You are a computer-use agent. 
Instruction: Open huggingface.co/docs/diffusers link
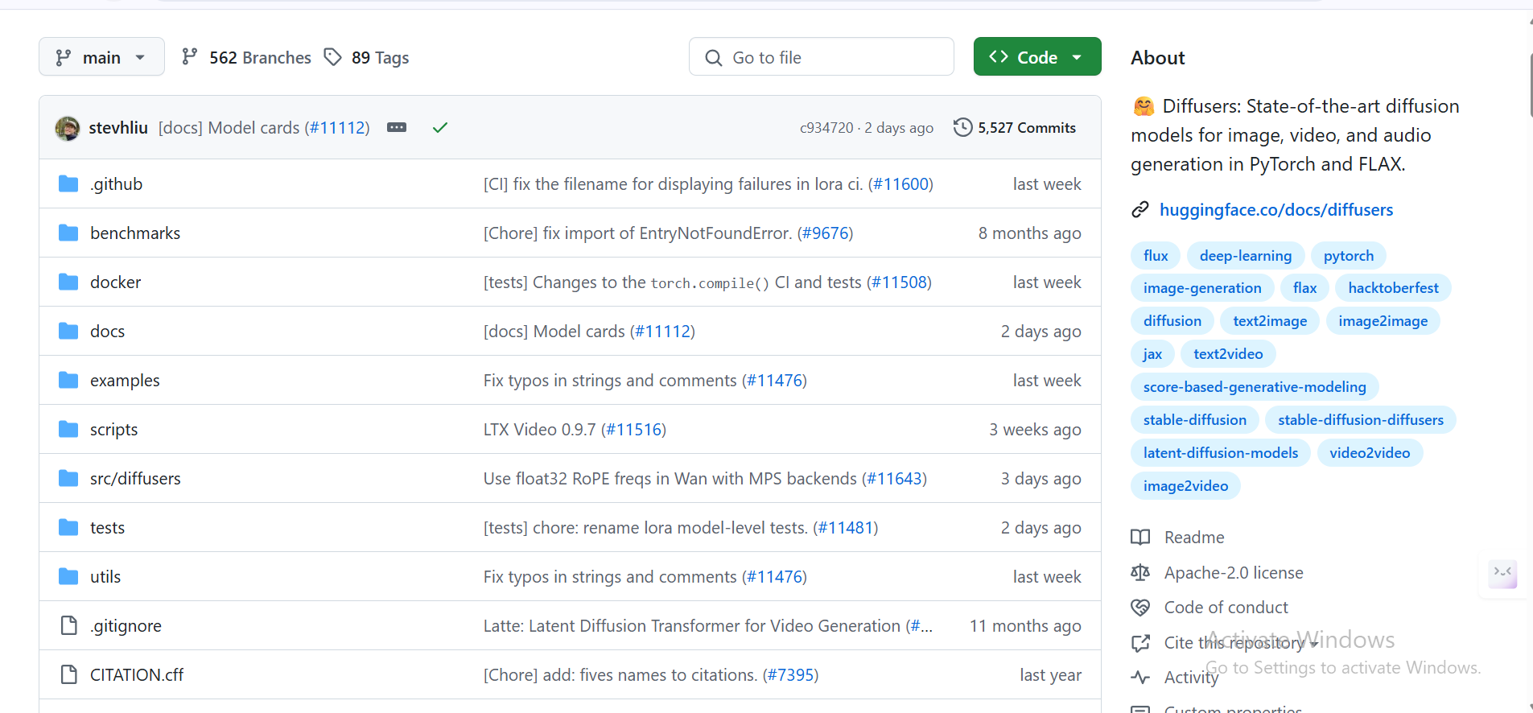1276,210
